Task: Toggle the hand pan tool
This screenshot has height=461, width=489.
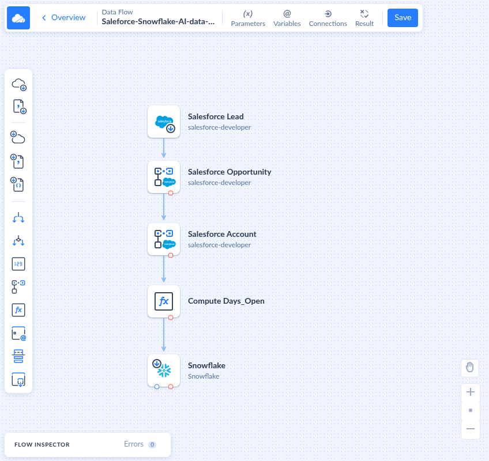Action: tap(470, 368)
